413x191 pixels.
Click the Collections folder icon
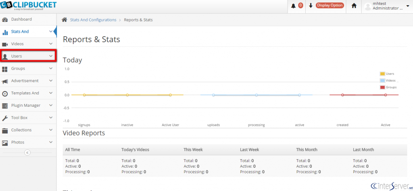[5, 131]
